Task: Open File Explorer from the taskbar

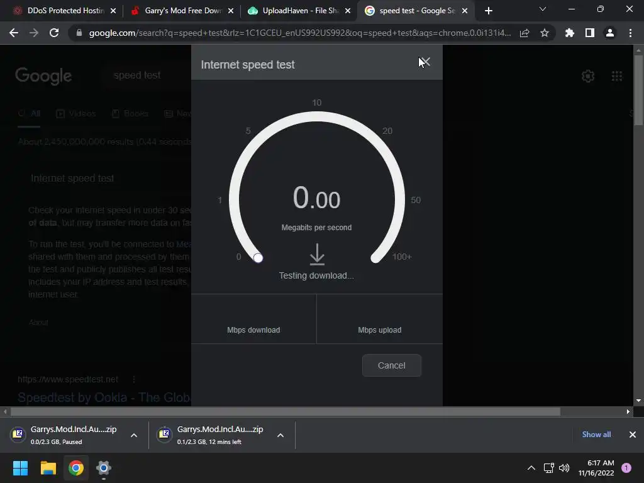Action: [48, 468]
